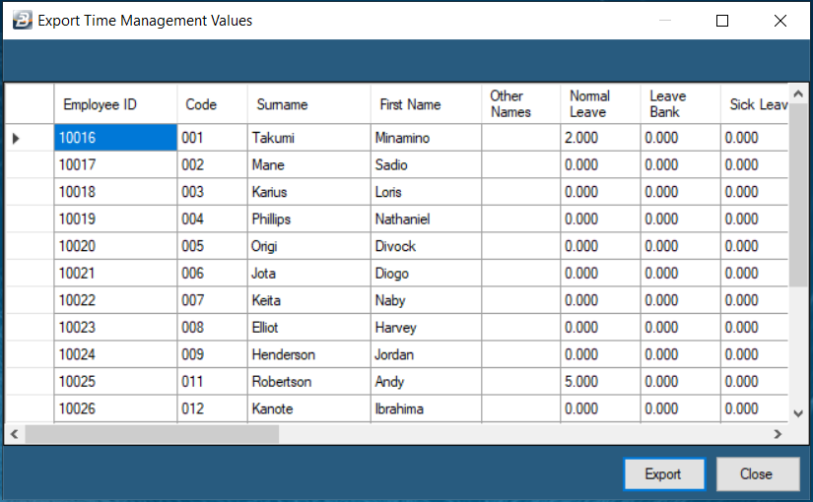Click the vertical scrollbar down arrow
Viewport: 813px width, 502px height.
(x=798, y=413)
